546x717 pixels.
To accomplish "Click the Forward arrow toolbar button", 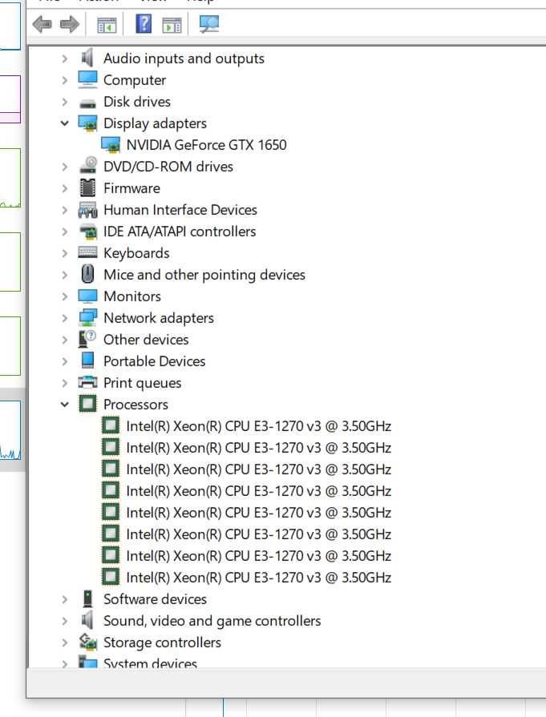I will (70, 24).
